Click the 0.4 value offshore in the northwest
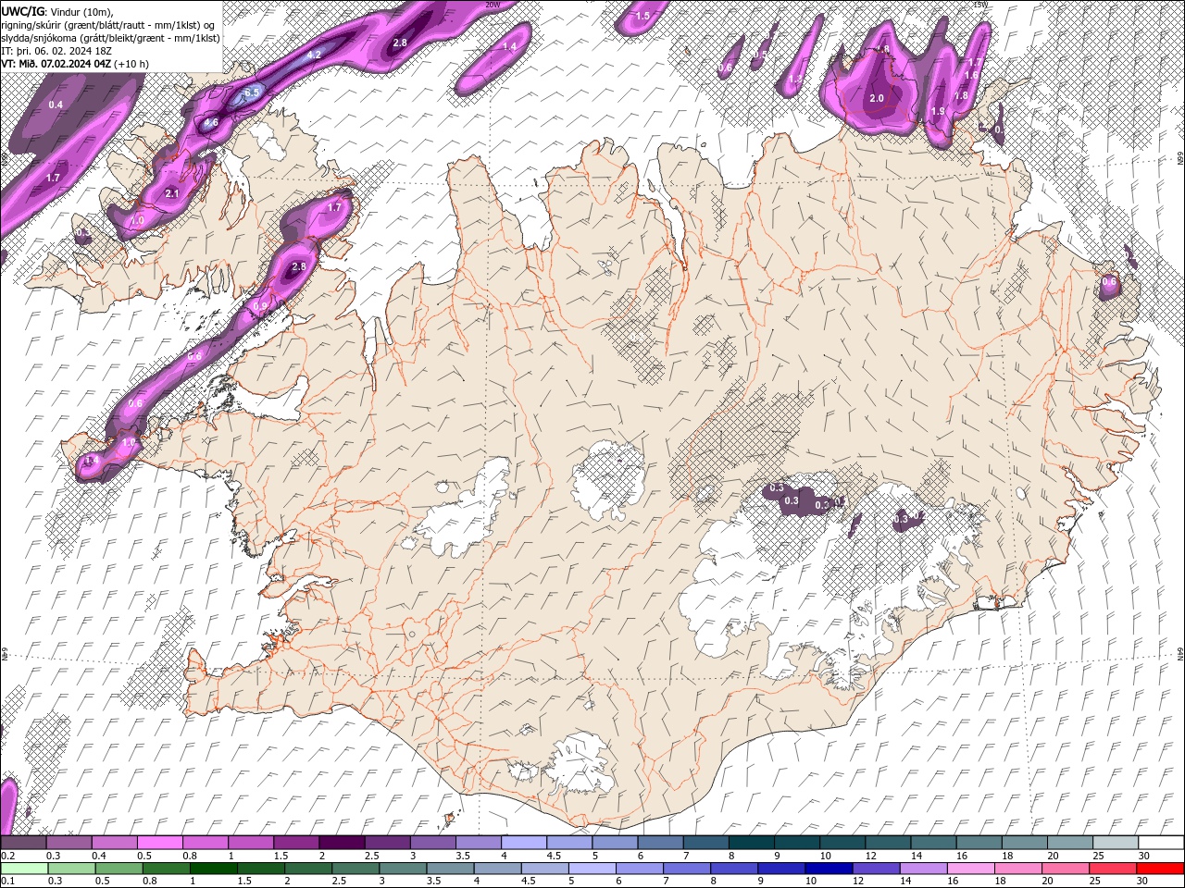The height and width of the screenshot is (888, 1185). pyautogui.click(x=56, y=105)
